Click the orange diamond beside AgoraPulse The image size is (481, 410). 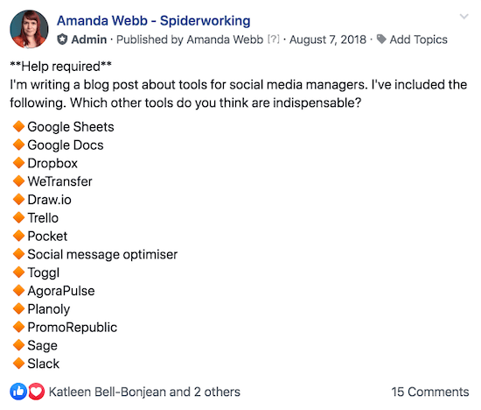pyautogui.click(x=18, y=290)
